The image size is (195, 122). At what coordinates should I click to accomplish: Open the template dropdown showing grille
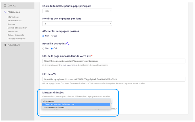click(77, 11)
